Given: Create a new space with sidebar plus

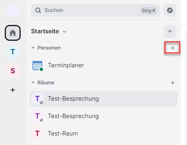Looking at the screenshot, I should coord(13,90).
